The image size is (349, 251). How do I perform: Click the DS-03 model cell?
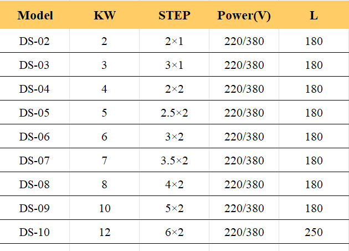pyautogui.click(x=35, y=65)
